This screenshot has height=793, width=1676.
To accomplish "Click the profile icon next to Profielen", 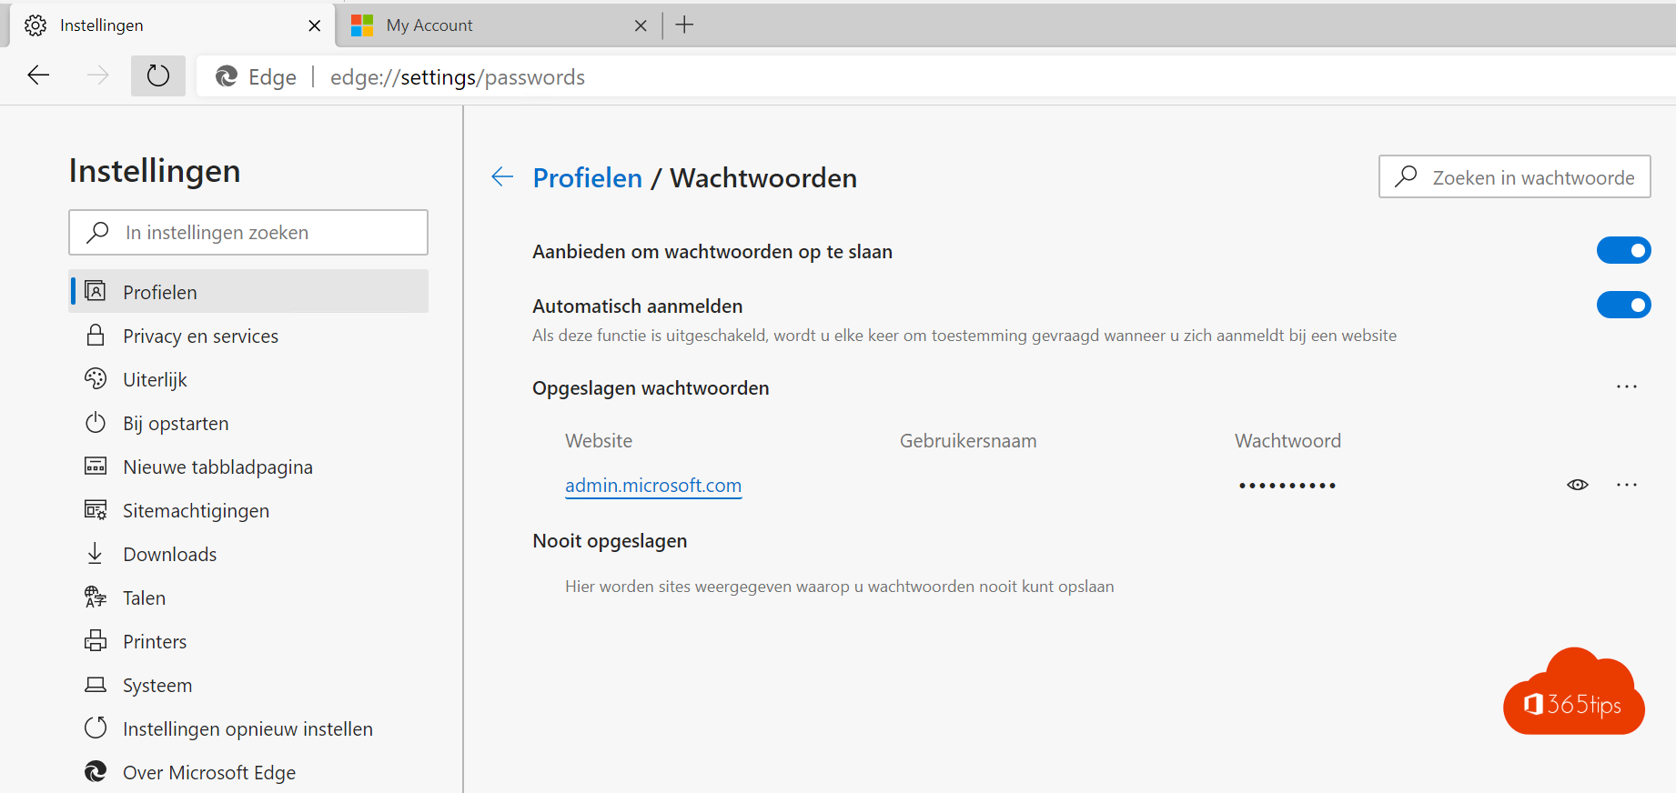I will pyautogui.click(x=96, y=291).
